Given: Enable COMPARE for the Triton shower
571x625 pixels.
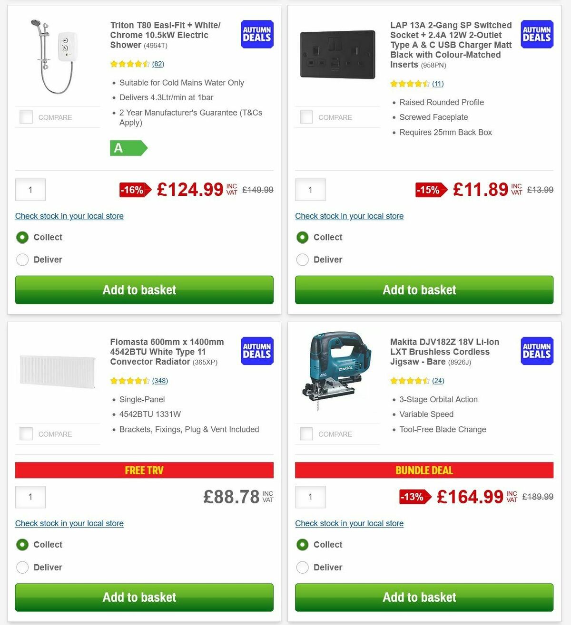Looking at the screenshot, I should (26, 117).
